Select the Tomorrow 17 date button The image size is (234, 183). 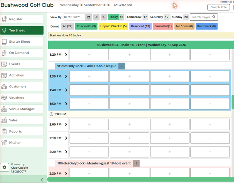(137, 17)
